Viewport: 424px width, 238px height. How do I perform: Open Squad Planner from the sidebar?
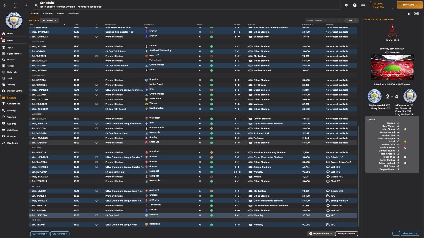(14, 54)
